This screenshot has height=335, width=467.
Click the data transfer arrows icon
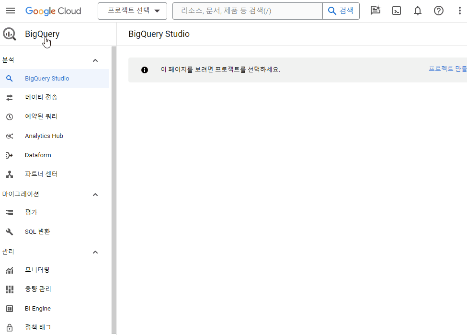(10, 97)
